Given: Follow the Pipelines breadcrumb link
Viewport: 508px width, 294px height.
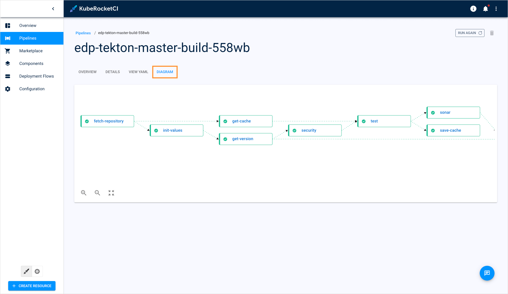Looking at the screenshot, I should tap(83, 33).
